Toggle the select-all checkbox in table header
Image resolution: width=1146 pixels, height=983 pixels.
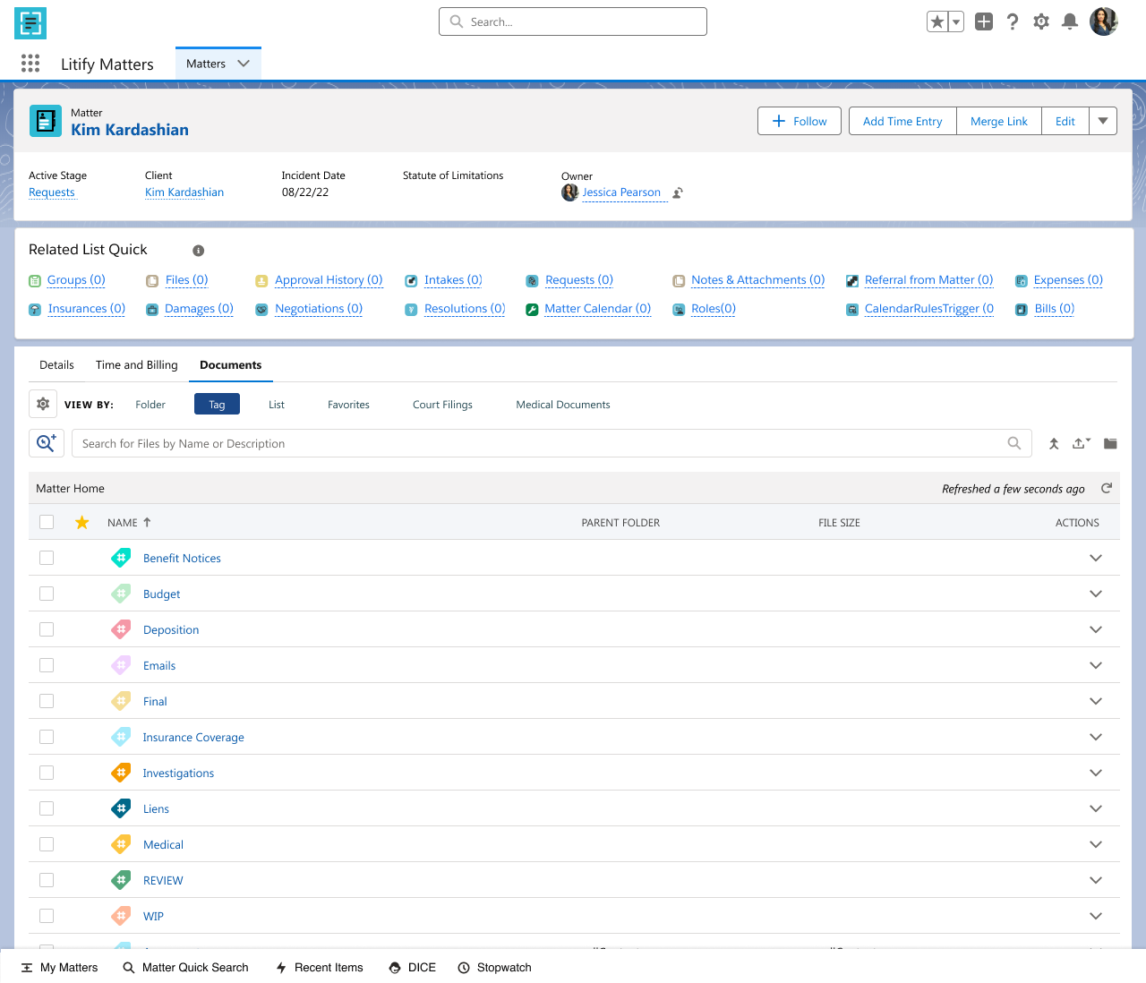47,522
